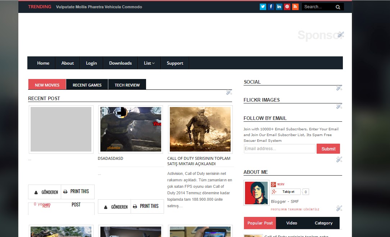Click the 0 yorum comments link
Screen dimensions: 390x237
(42, 204)
